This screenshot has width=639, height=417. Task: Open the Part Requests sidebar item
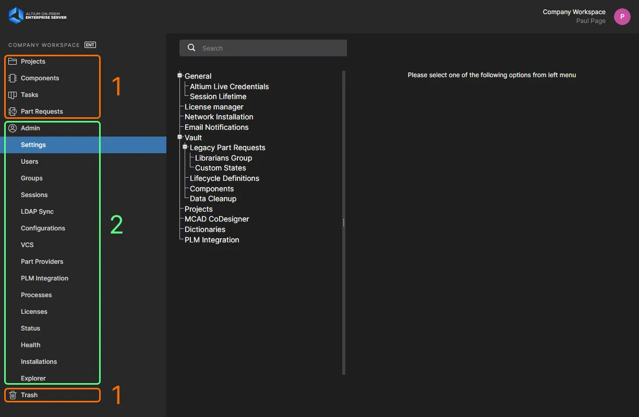(83, 112)
